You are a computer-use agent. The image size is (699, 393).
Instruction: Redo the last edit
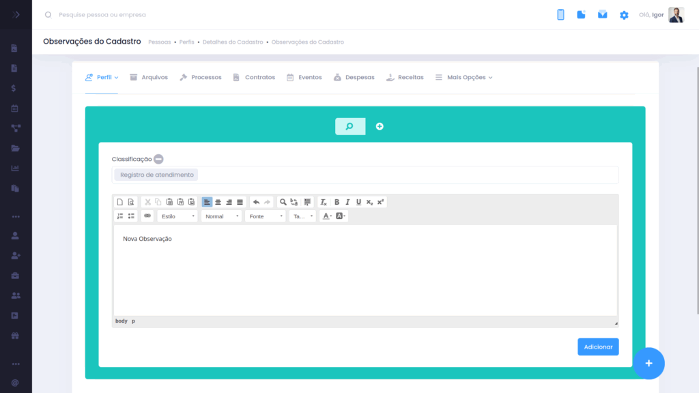click(x=267, y=202)
